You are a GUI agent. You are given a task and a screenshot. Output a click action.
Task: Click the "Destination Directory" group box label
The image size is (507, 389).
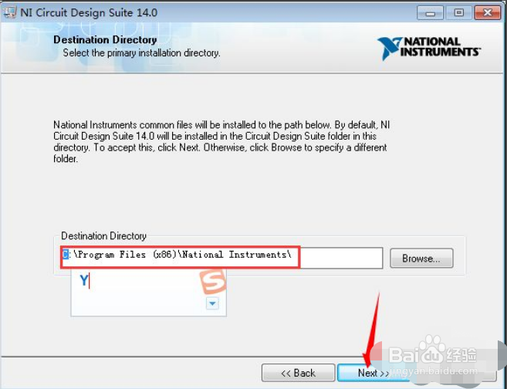104,235
